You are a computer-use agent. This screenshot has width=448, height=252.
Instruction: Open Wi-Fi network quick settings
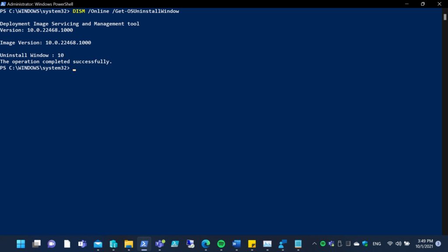point(390,244)
